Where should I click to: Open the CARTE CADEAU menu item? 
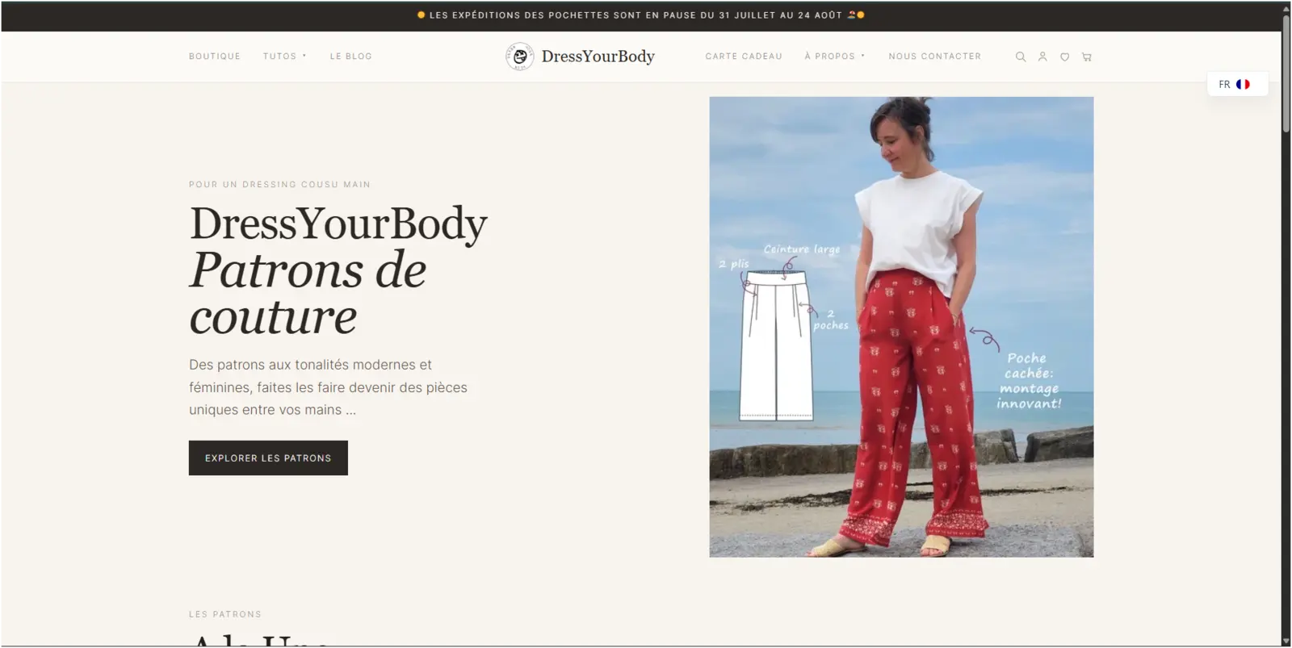pos(744,56)
